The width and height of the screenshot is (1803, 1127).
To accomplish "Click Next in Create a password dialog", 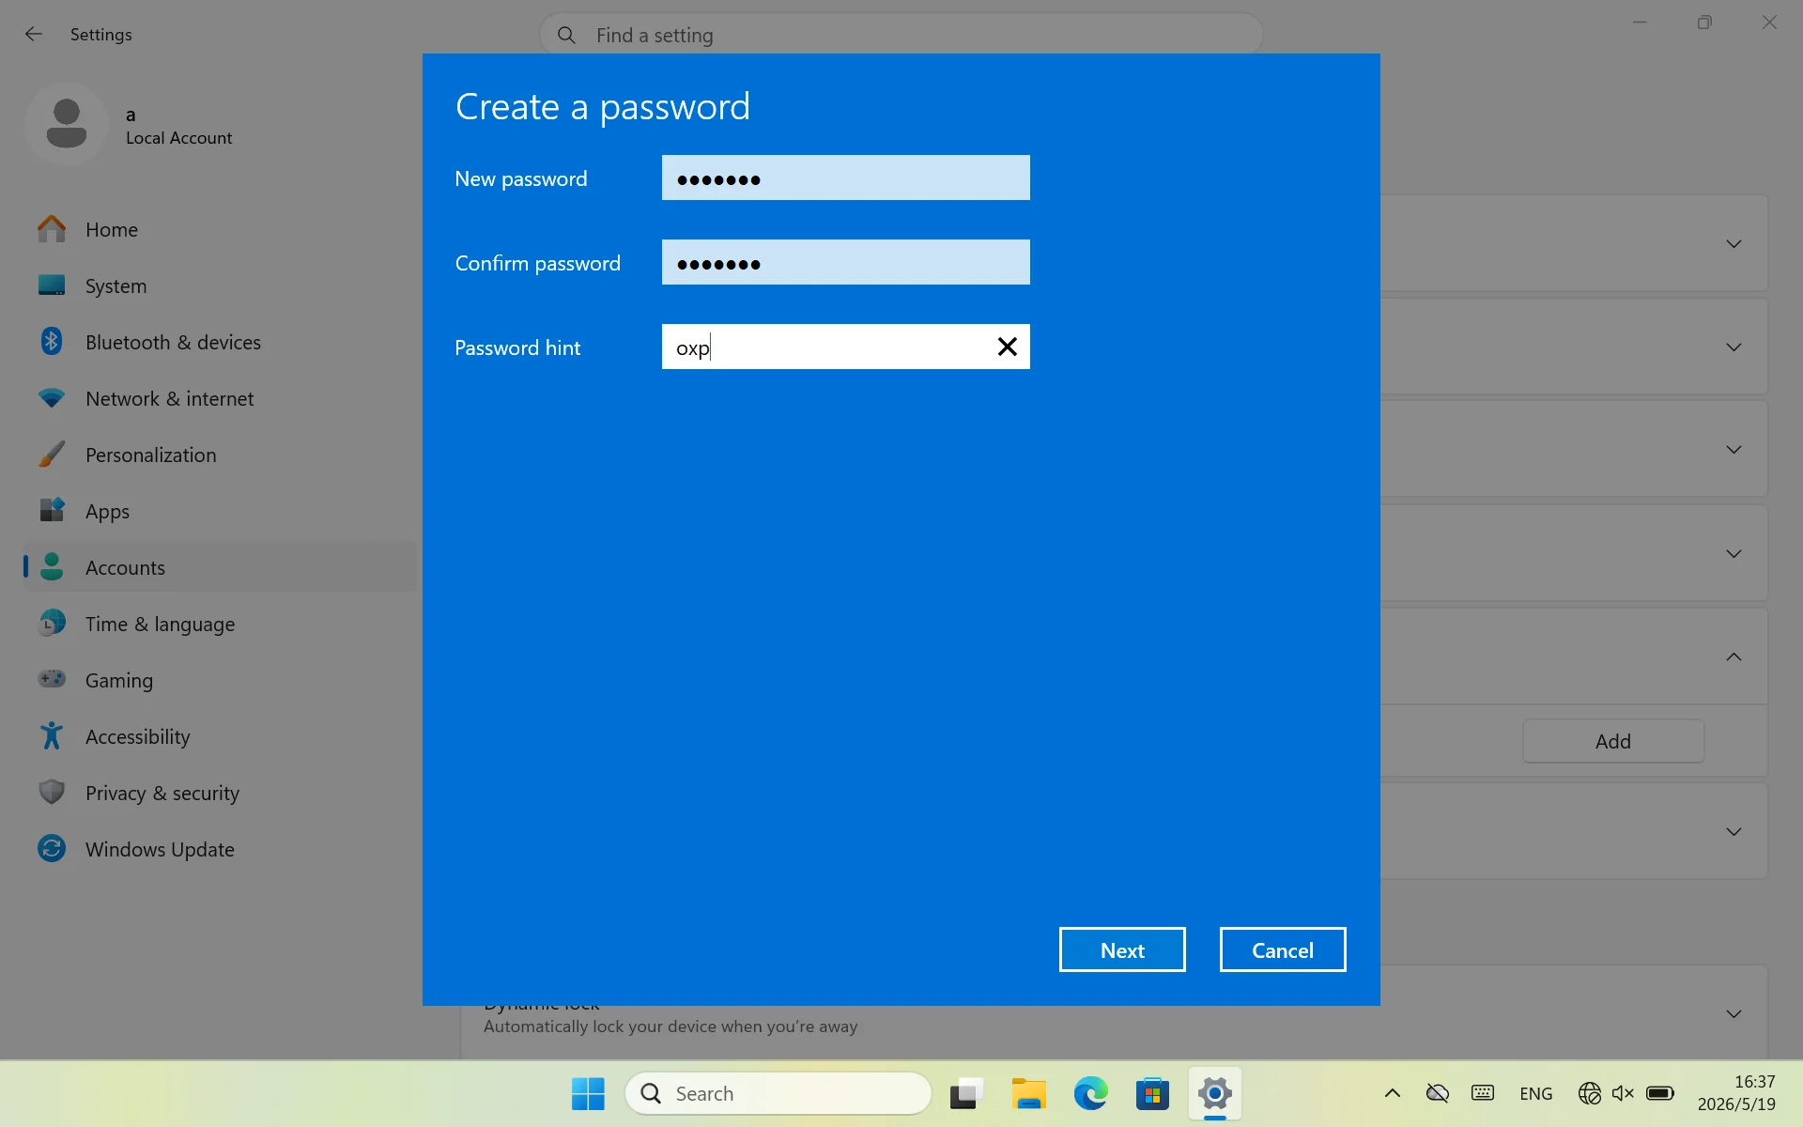I will coord(1122,949).
